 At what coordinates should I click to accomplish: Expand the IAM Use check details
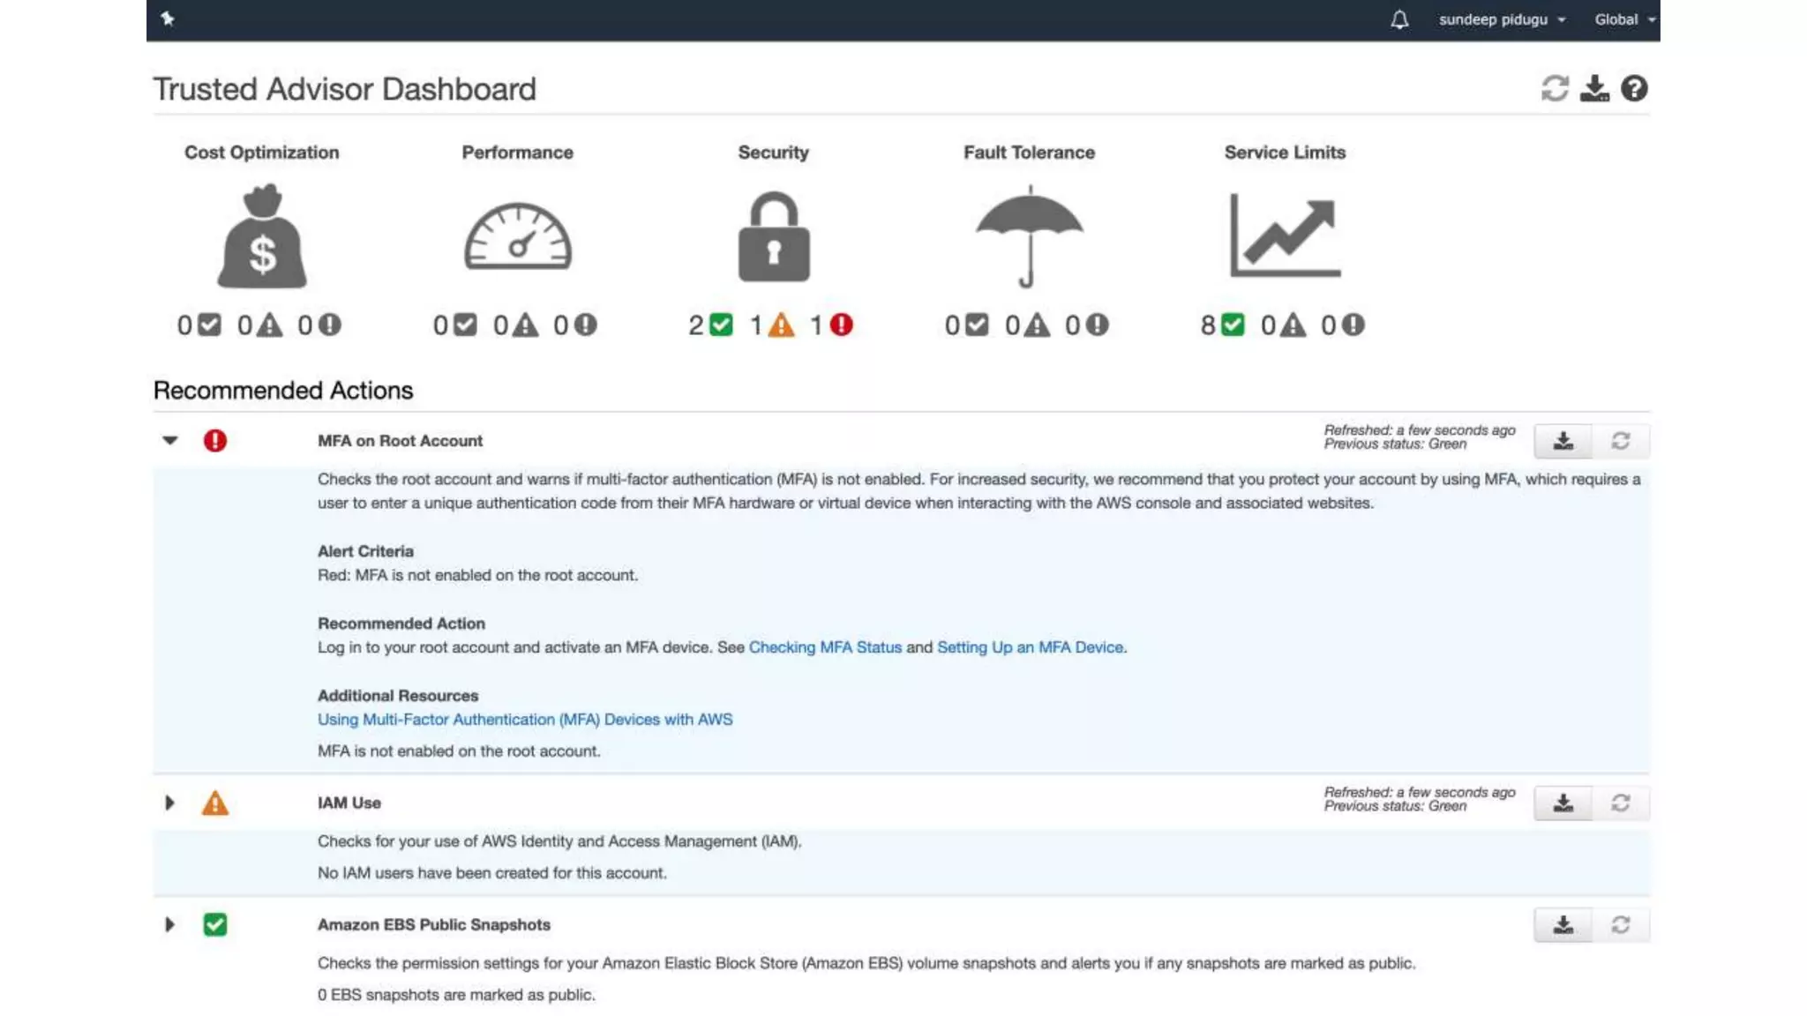(x=169, y=803)
